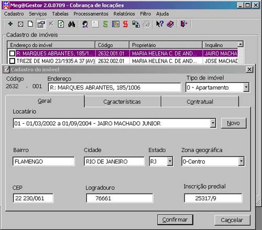The image size is (262, 230).
Task: Open the Relatórios menu
Action: (124, 14)
